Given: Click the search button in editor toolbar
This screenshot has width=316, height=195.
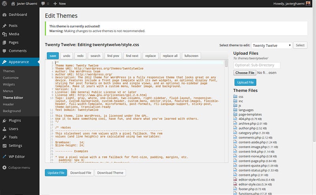Looking at the screenshot, I should pyautogui.click(x=95, y=56).
